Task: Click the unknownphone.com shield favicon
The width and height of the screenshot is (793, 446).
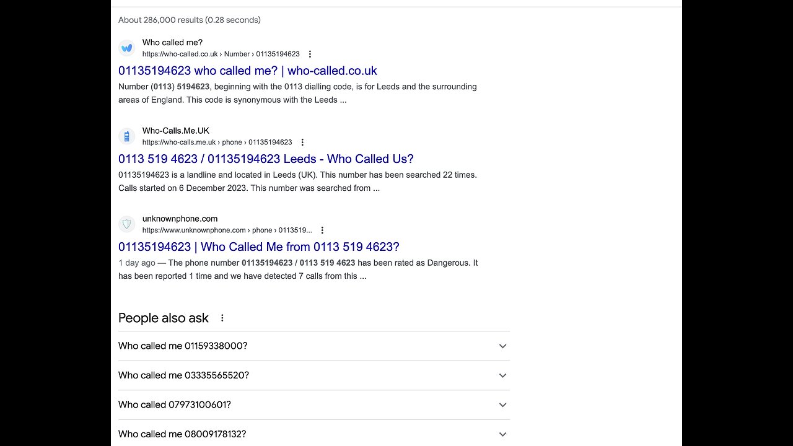Action: 126,224
